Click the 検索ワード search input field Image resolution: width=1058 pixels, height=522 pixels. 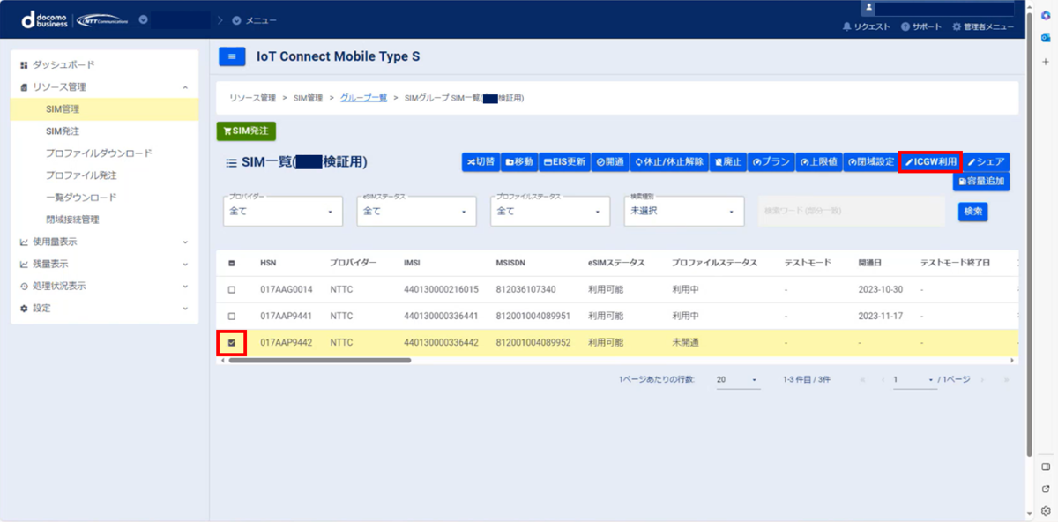pos(852,212)
